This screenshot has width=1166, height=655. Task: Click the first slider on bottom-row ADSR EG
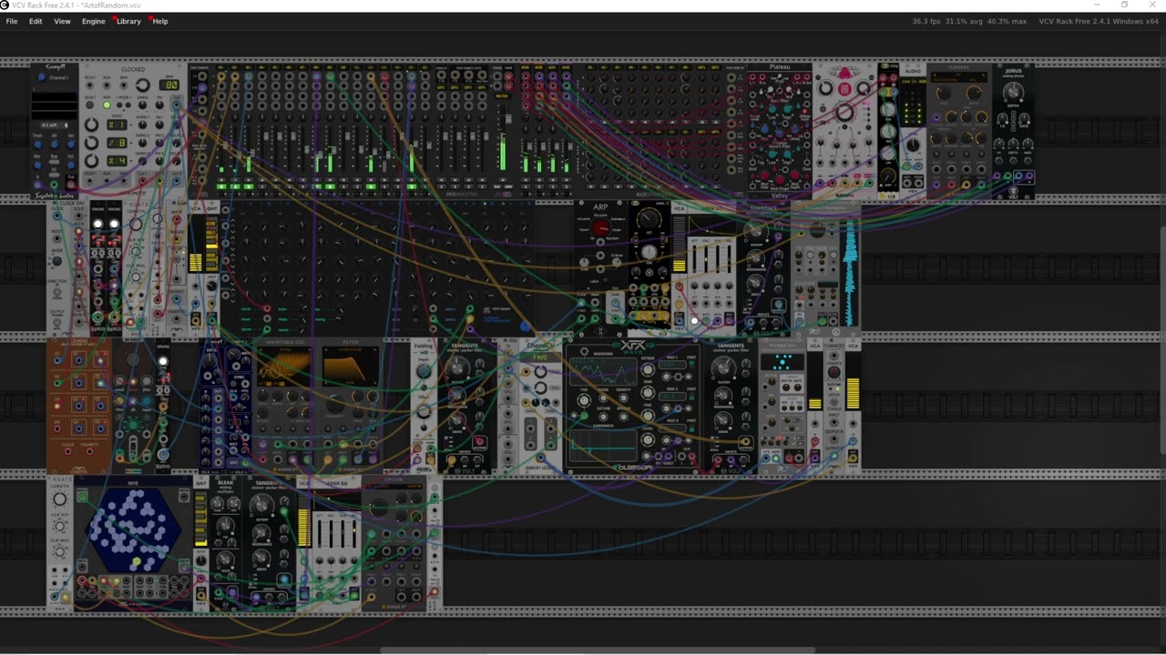(320, 534)
